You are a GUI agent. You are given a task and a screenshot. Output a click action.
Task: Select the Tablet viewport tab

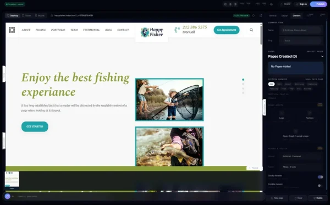(26, 15)
